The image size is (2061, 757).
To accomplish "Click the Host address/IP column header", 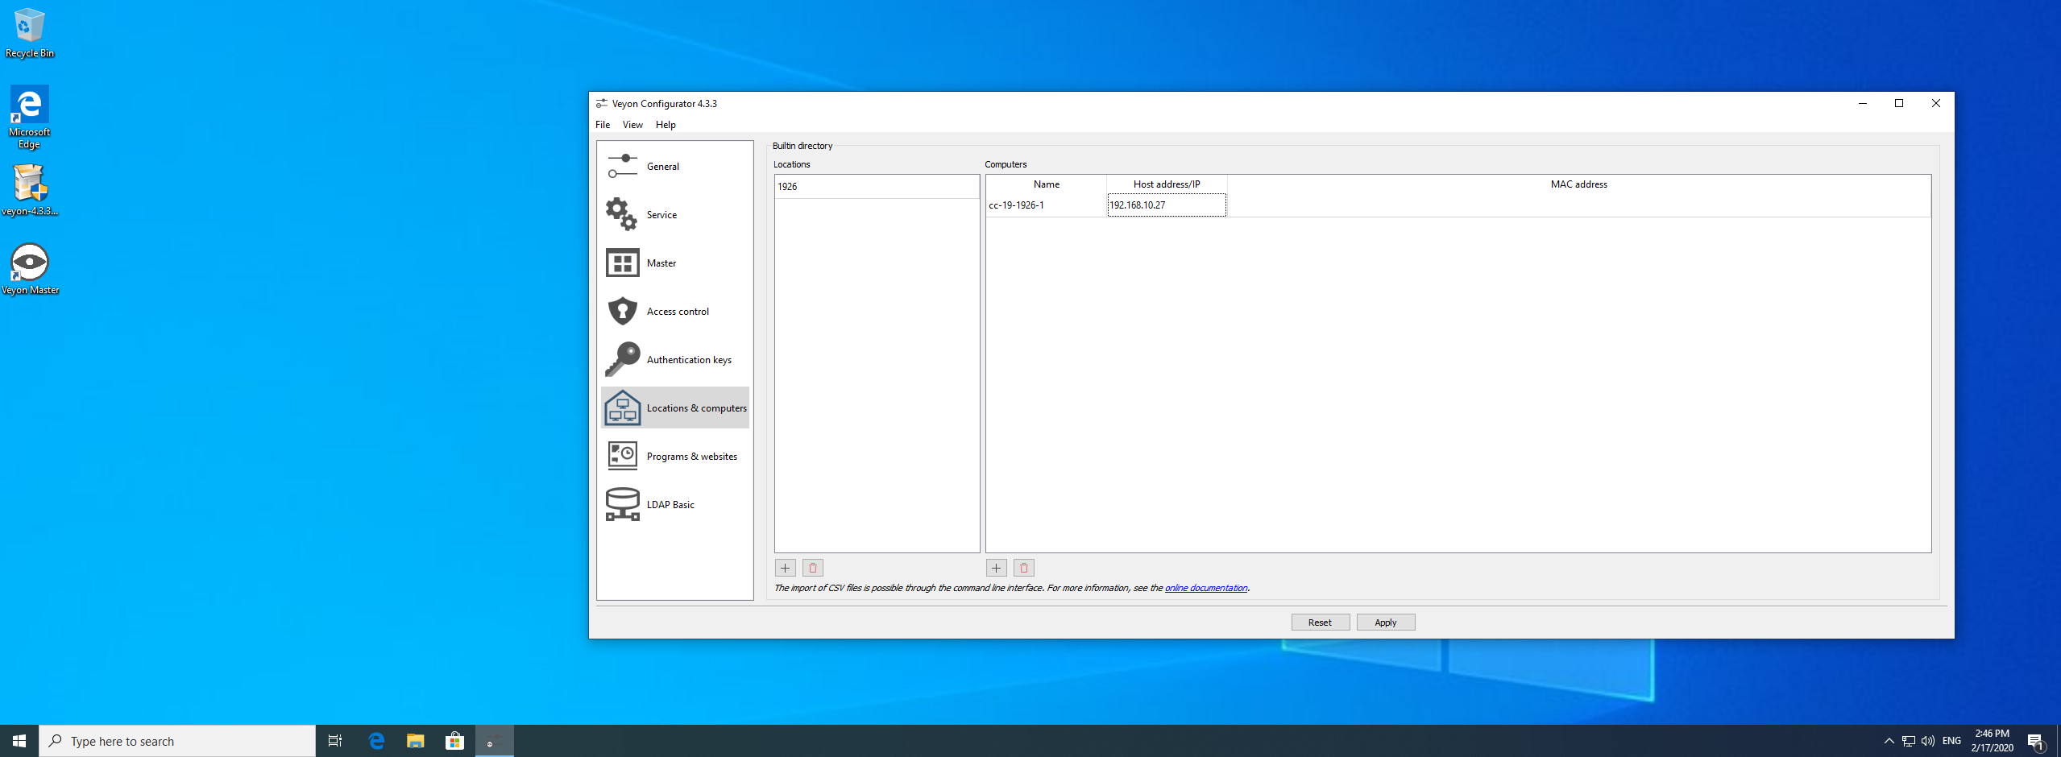I will (x=1167, y=184).
